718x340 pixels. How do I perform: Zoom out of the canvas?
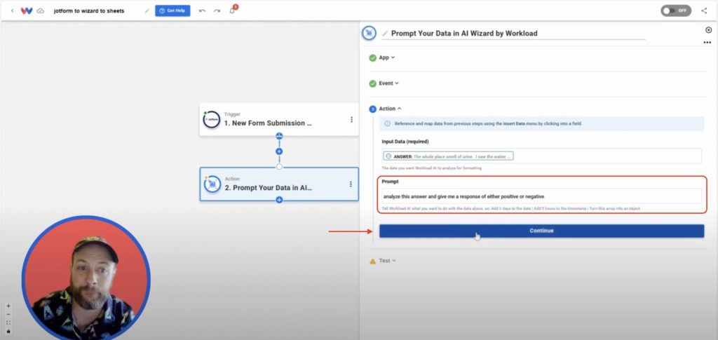pyautogui.click(x=8, y=314)
